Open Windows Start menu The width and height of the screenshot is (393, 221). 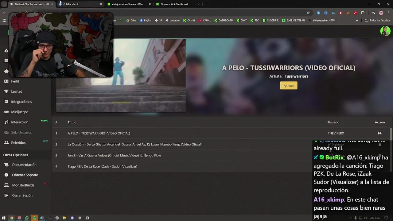[4, 218]
